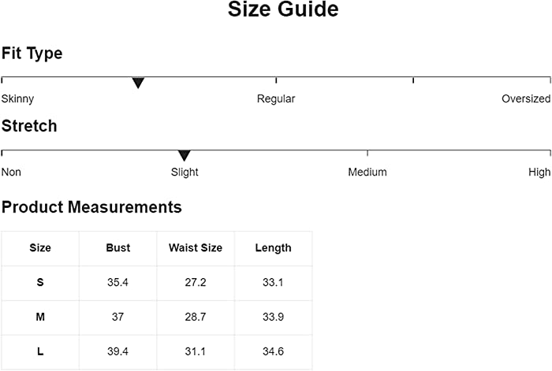Click the Waist Size column header
This screenshot has height=371, width=552.
(x=196, y=248)
